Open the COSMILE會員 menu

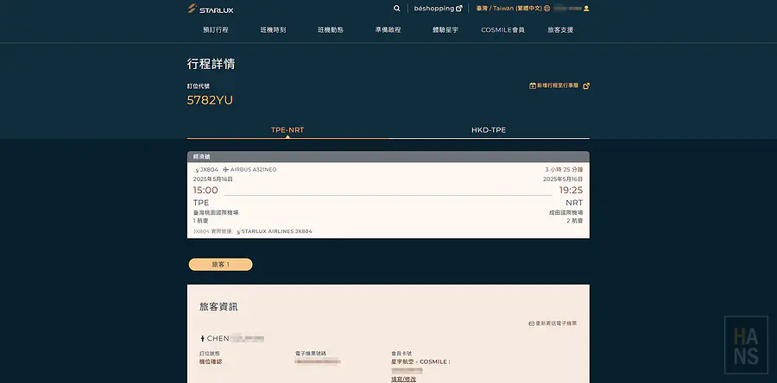(503, 29)
